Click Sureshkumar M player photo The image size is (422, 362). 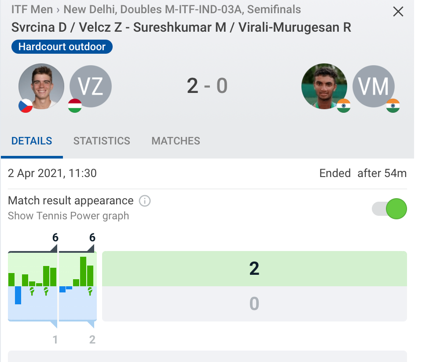click(x=324, y=86)
